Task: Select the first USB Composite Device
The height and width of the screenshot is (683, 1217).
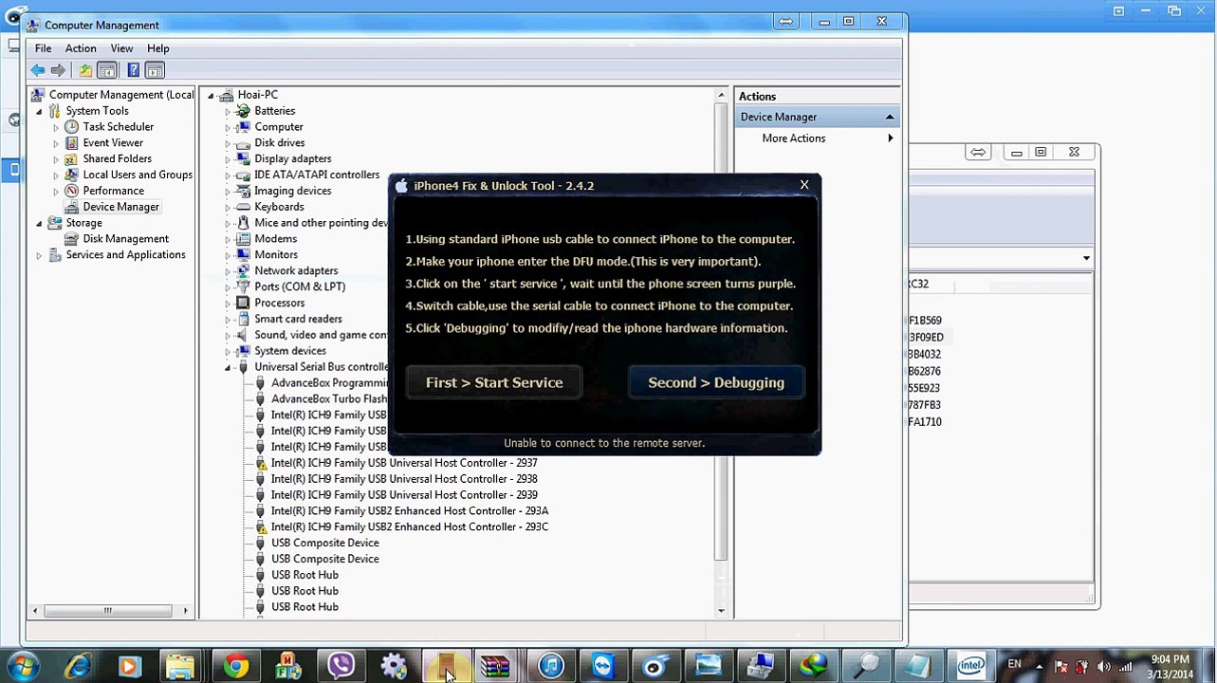Action: [324, 543]
